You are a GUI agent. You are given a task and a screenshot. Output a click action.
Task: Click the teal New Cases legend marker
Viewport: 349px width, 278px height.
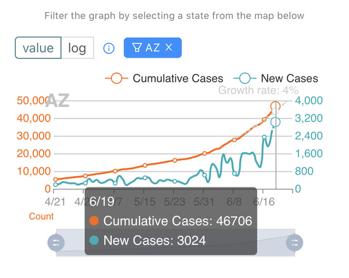click(245, 79)
